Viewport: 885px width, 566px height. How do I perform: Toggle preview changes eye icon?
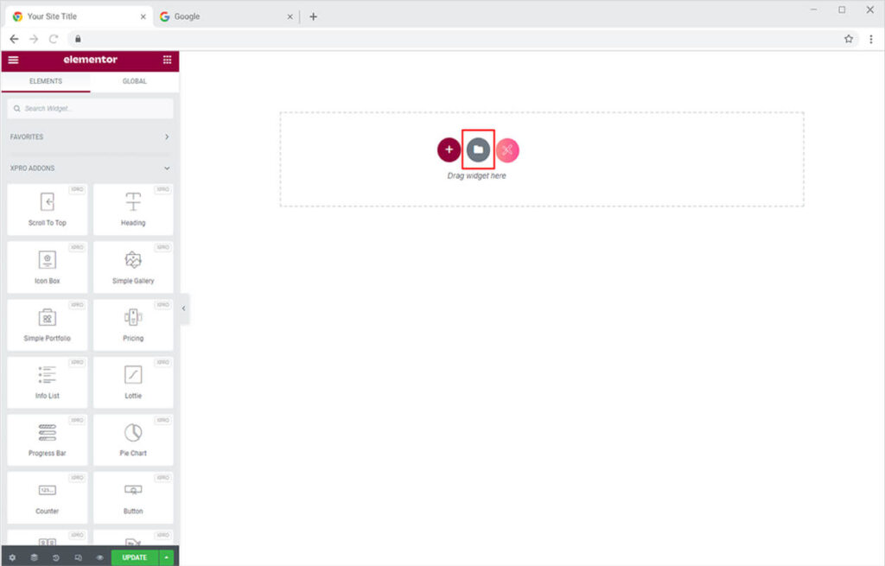[x=100, y=557]
